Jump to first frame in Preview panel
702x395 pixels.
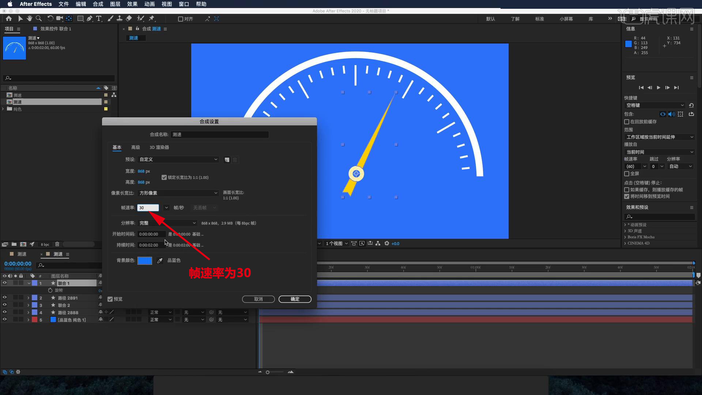[641, 88]
